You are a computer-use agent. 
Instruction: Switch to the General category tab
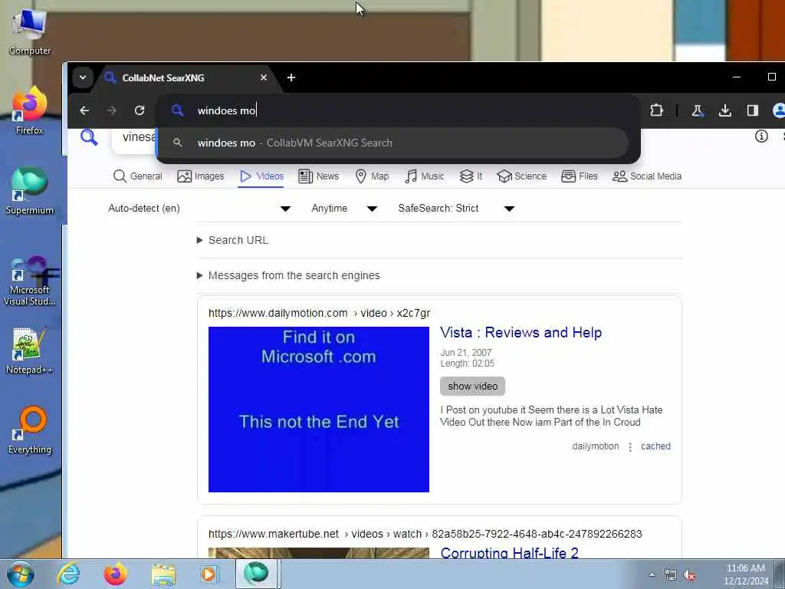point(138,176)
